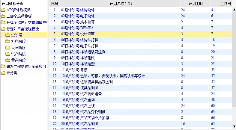236x130 pixels.
Task: Open plan 01设计阶段-结构设计
Action: tap(78, 10)
